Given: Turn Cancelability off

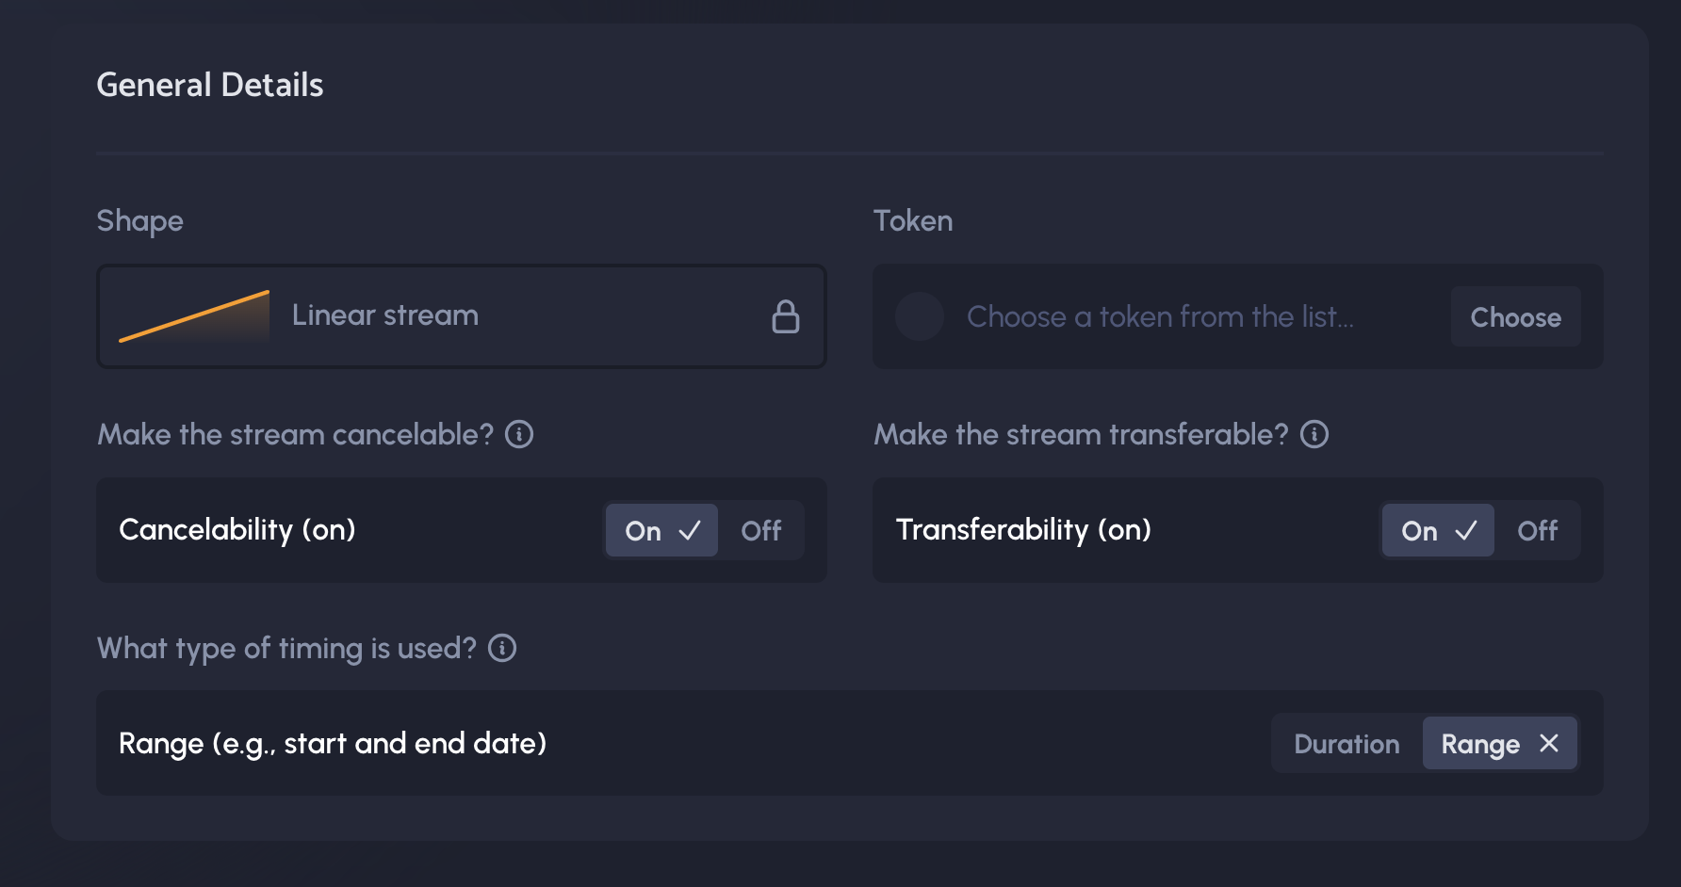Looking at the screenshot, I should (x=760, y=530).
